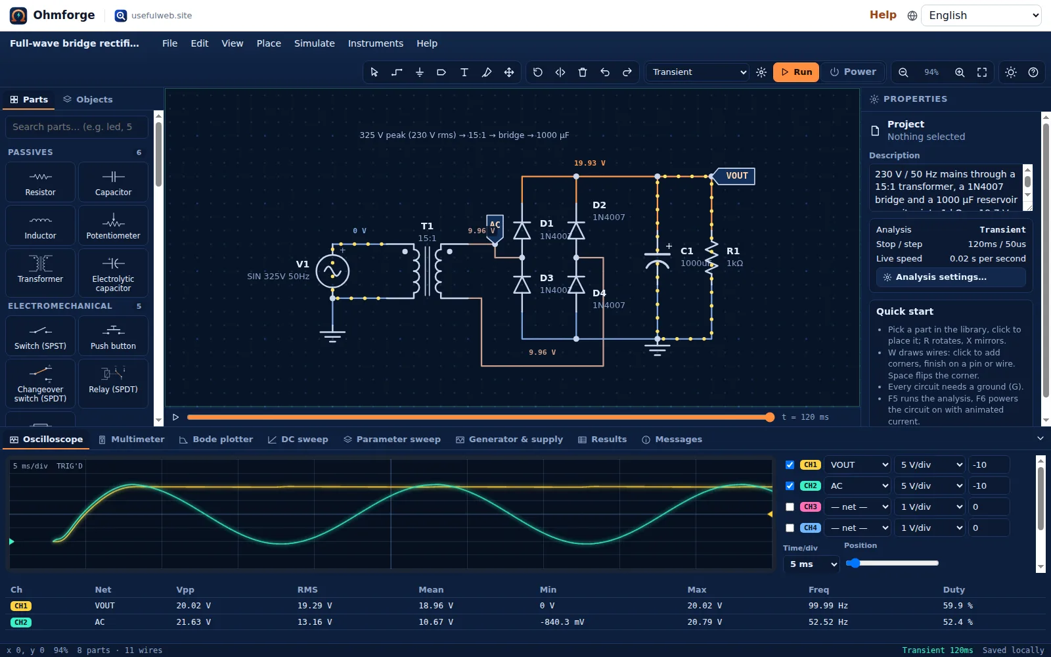Click the orange Run button

[x=796, y=72]
